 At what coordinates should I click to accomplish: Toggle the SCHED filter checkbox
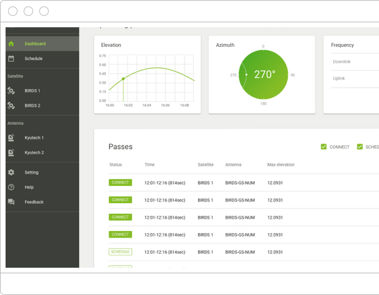coord(360,147)
